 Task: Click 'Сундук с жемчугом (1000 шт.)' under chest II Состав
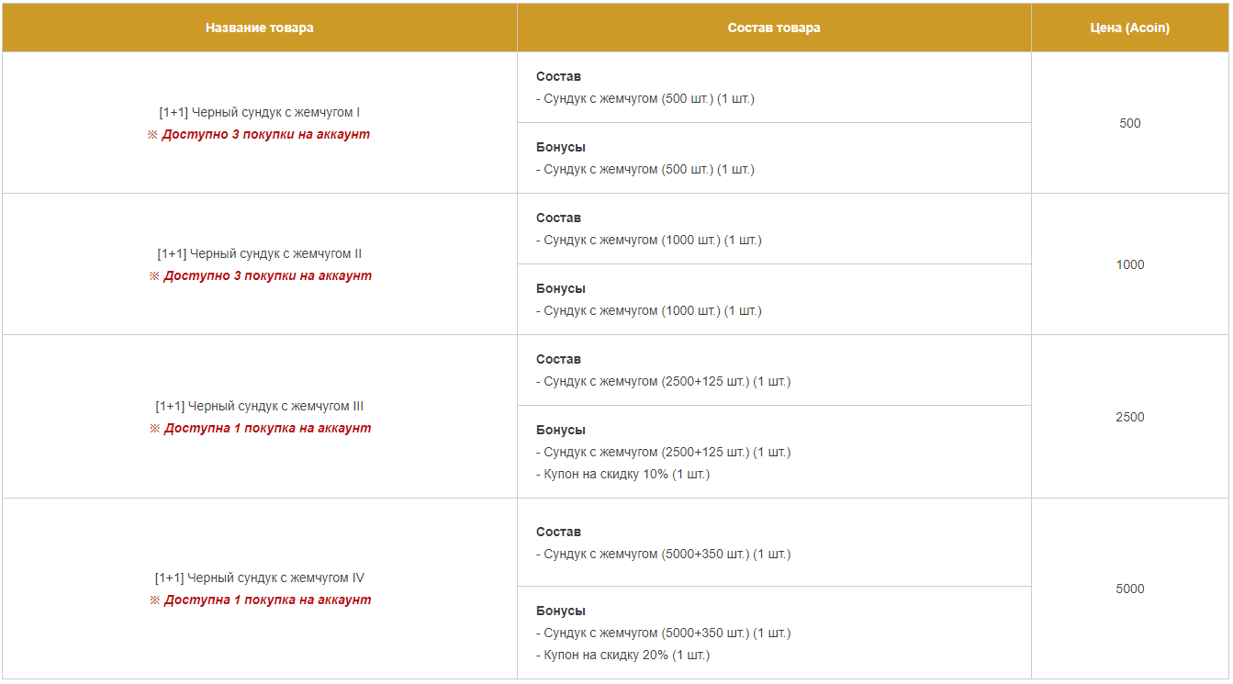pos(649,240)
